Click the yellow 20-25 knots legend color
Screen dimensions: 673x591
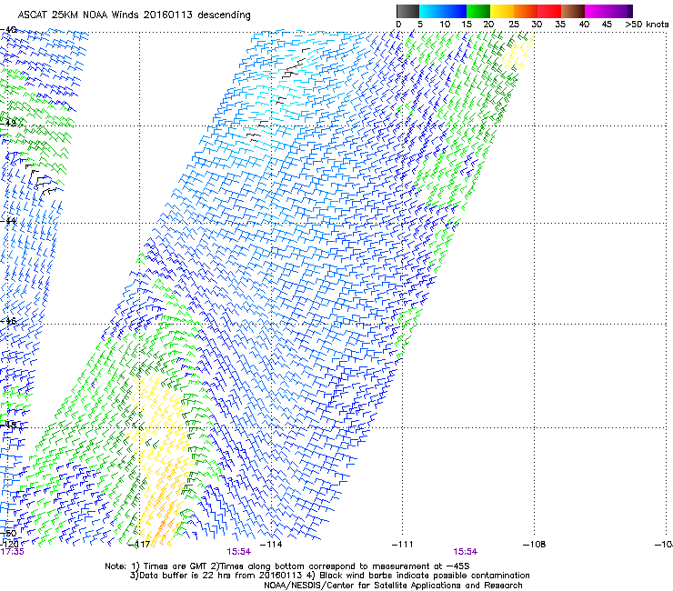point(502,11)
